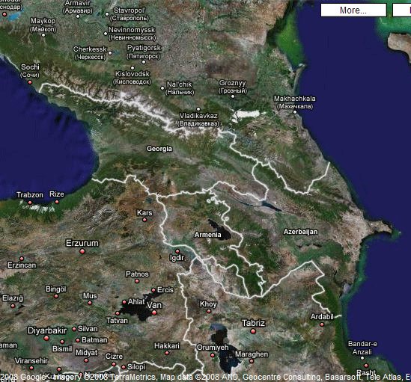Select the Nal'chik city marker
411x382 pixels.
[x=162, y=88]
